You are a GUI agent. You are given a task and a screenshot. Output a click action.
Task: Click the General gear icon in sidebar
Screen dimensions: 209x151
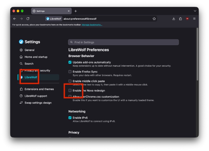21,50
